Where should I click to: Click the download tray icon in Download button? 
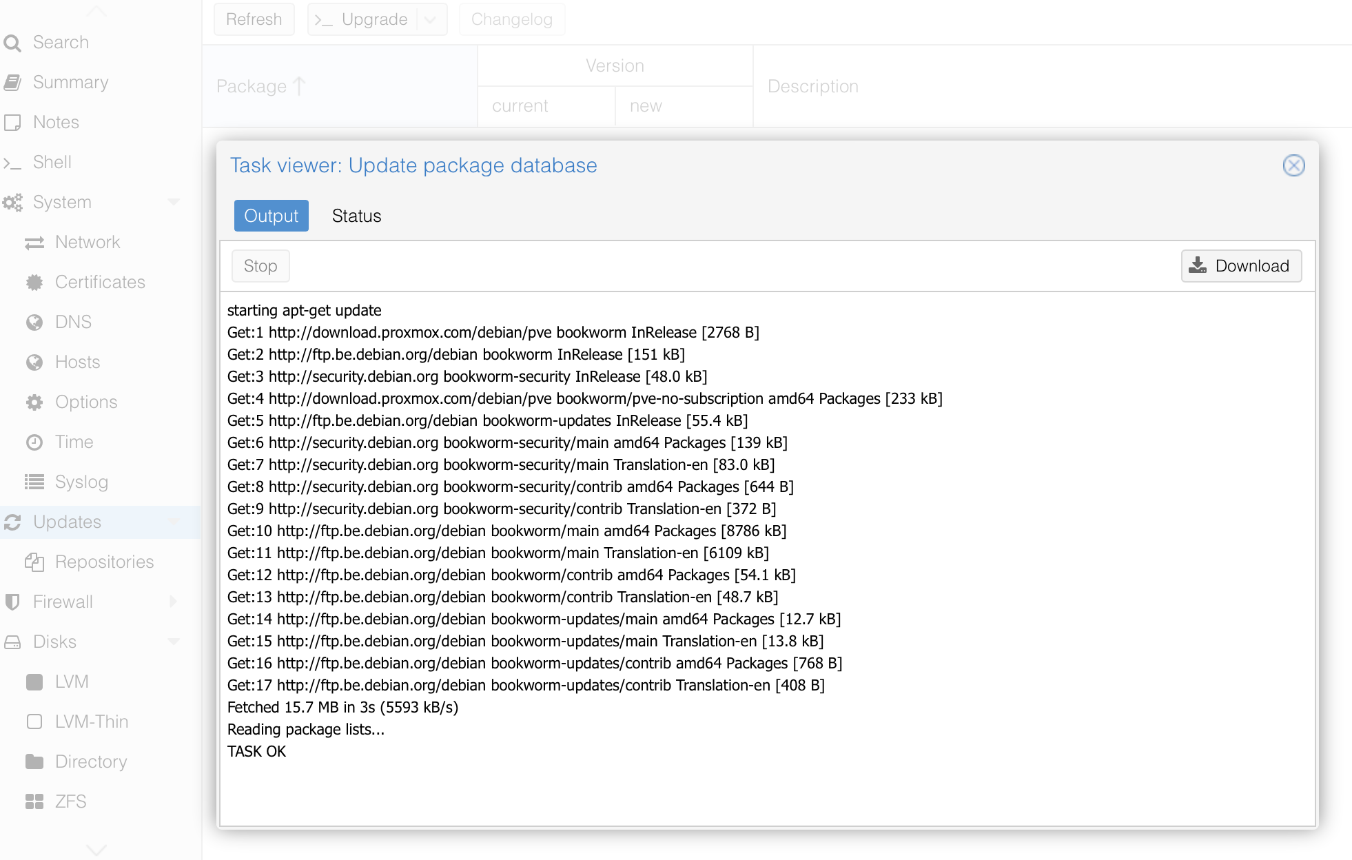1198,266
